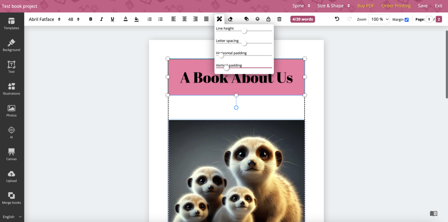
Task: Click the A Book About Us title
Action: [236, 78]
